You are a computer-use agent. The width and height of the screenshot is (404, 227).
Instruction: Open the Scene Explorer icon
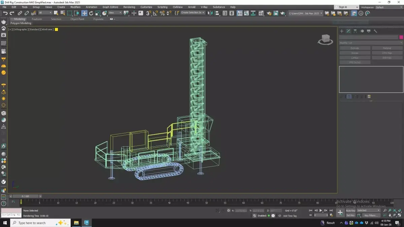[x=225, y=13]
